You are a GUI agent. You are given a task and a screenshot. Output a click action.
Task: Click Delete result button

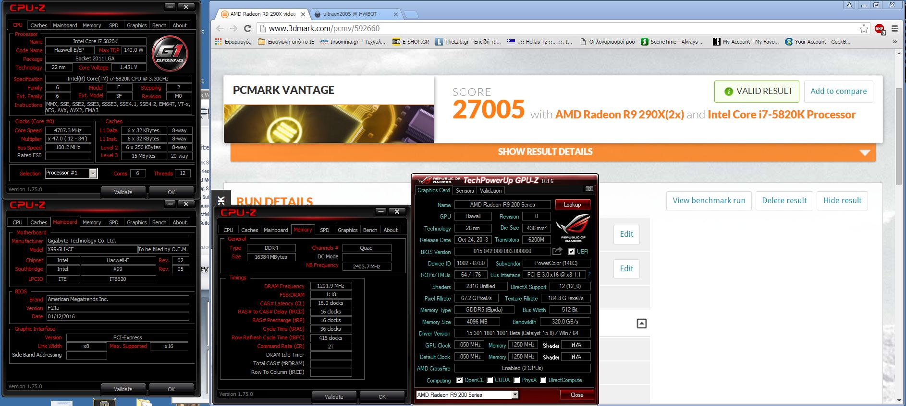click(784, 201)
